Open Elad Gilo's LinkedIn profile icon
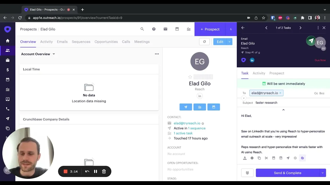The height and width of the screenshot is (185, 330). coord(200,96)
